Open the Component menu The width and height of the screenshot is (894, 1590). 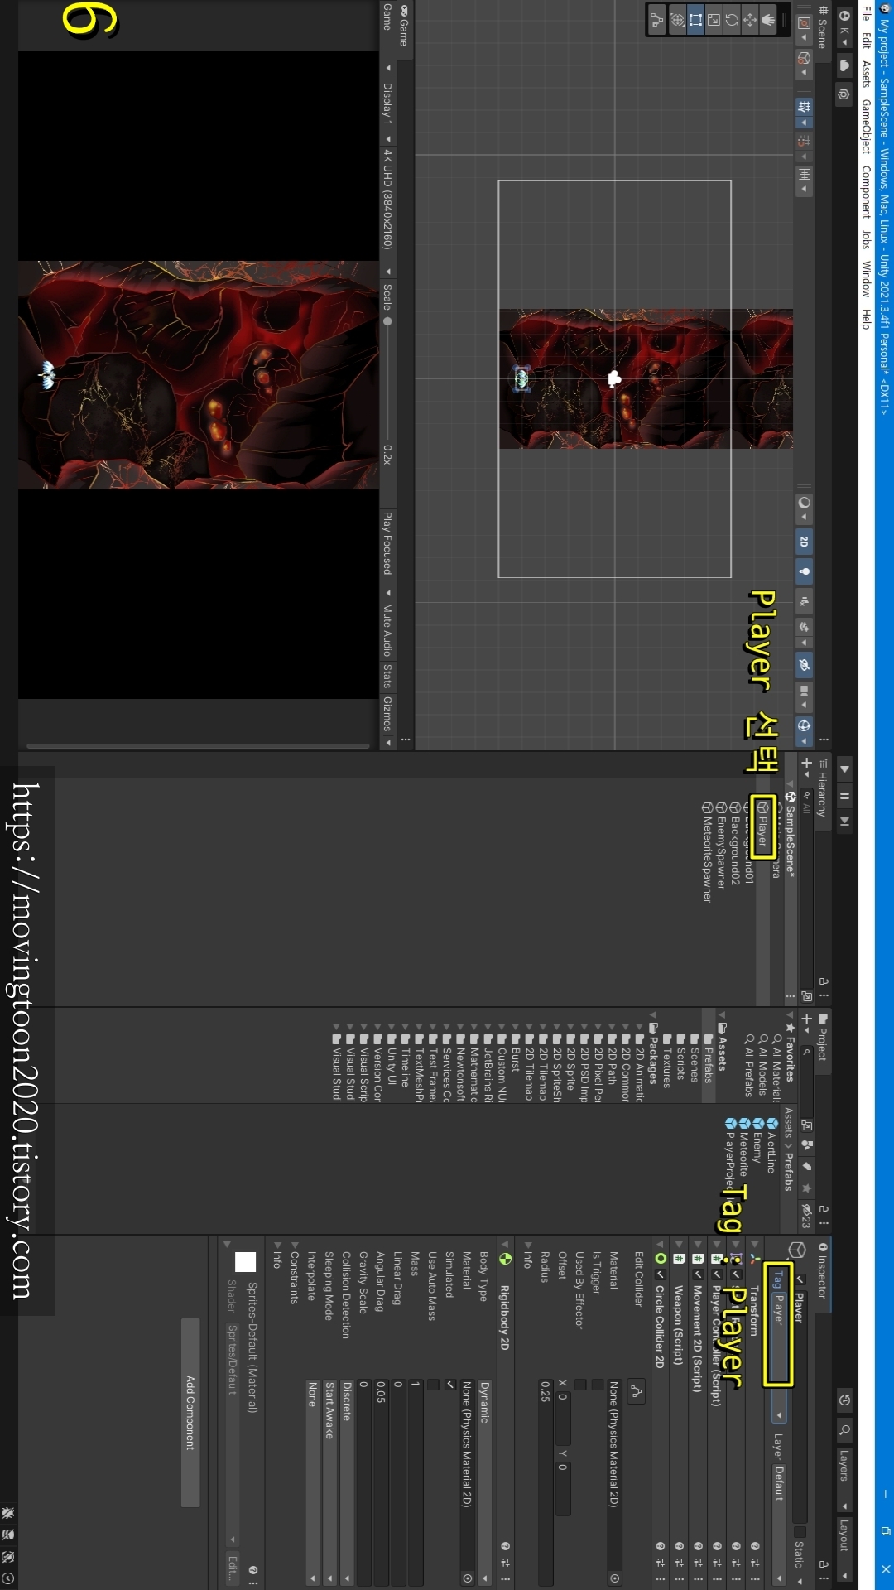click(866, 192)
